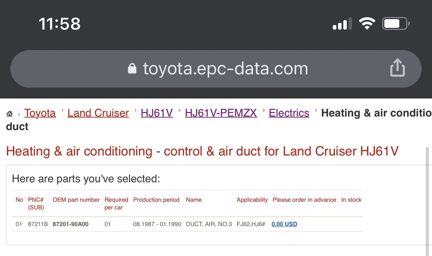
Task: Tap the battery indicator icon
Action: coord(396,24)
